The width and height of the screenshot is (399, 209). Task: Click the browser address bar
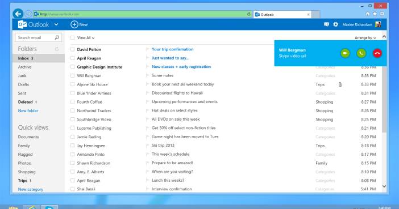pos(143,14)
